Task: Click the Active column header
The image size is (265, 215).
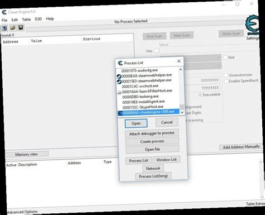Action: (11, 165)
